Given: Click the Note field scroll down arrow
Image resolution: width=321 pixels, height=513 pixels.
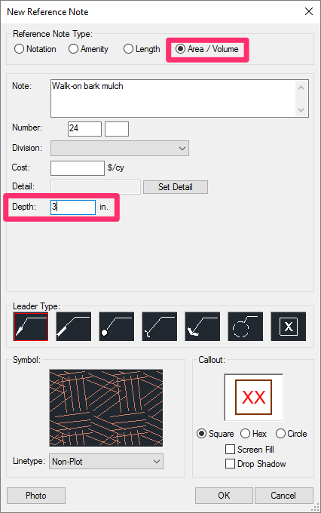Looking at the screenshot, I should pyautogui.click(x=301, y=110).
